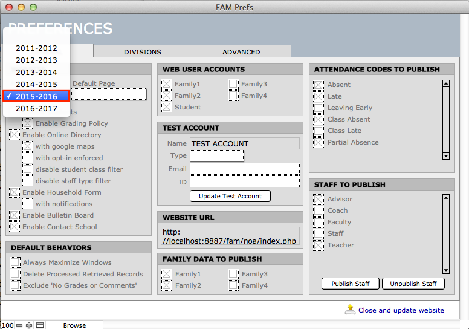Toggle Family2 in Family Data to Publish
469x329 pixels.
(167, 285)
